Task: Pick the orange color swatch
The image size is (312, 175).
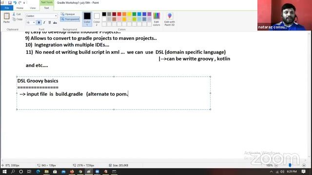Action: tap(124, 14)
